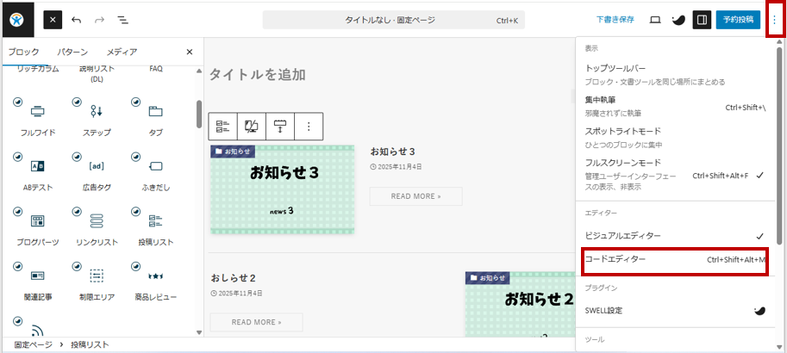Close the block inserter with X toggle
Image resolution: width=787 pixels, height=353 pixels.
[x=53, y=19]
